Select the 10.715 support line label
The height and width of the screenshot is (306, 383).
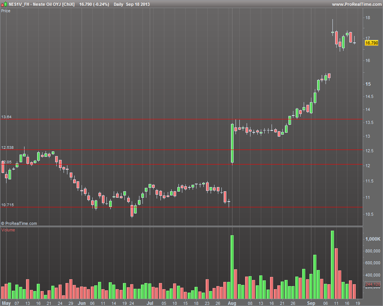pos(7,205)
